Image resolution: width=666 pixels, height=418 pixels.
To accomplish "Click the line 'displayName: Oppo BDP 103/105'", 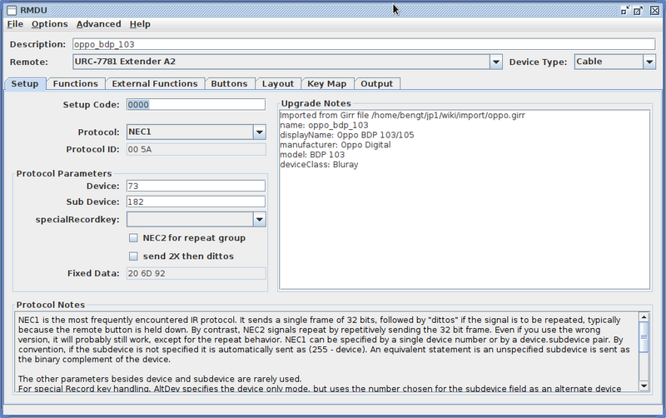I will coord(347,135).
